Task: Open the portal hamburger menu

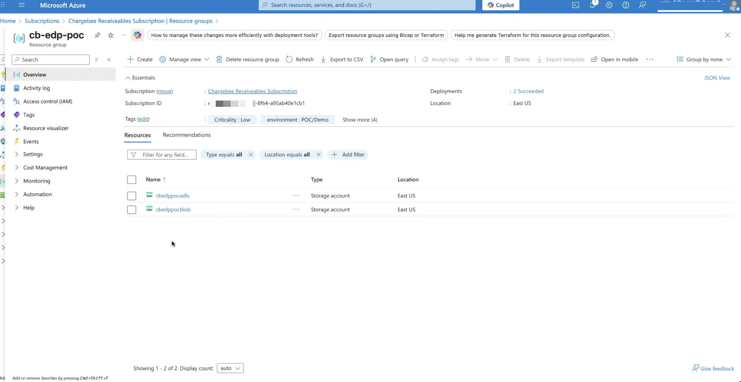Action: point(21,5)
